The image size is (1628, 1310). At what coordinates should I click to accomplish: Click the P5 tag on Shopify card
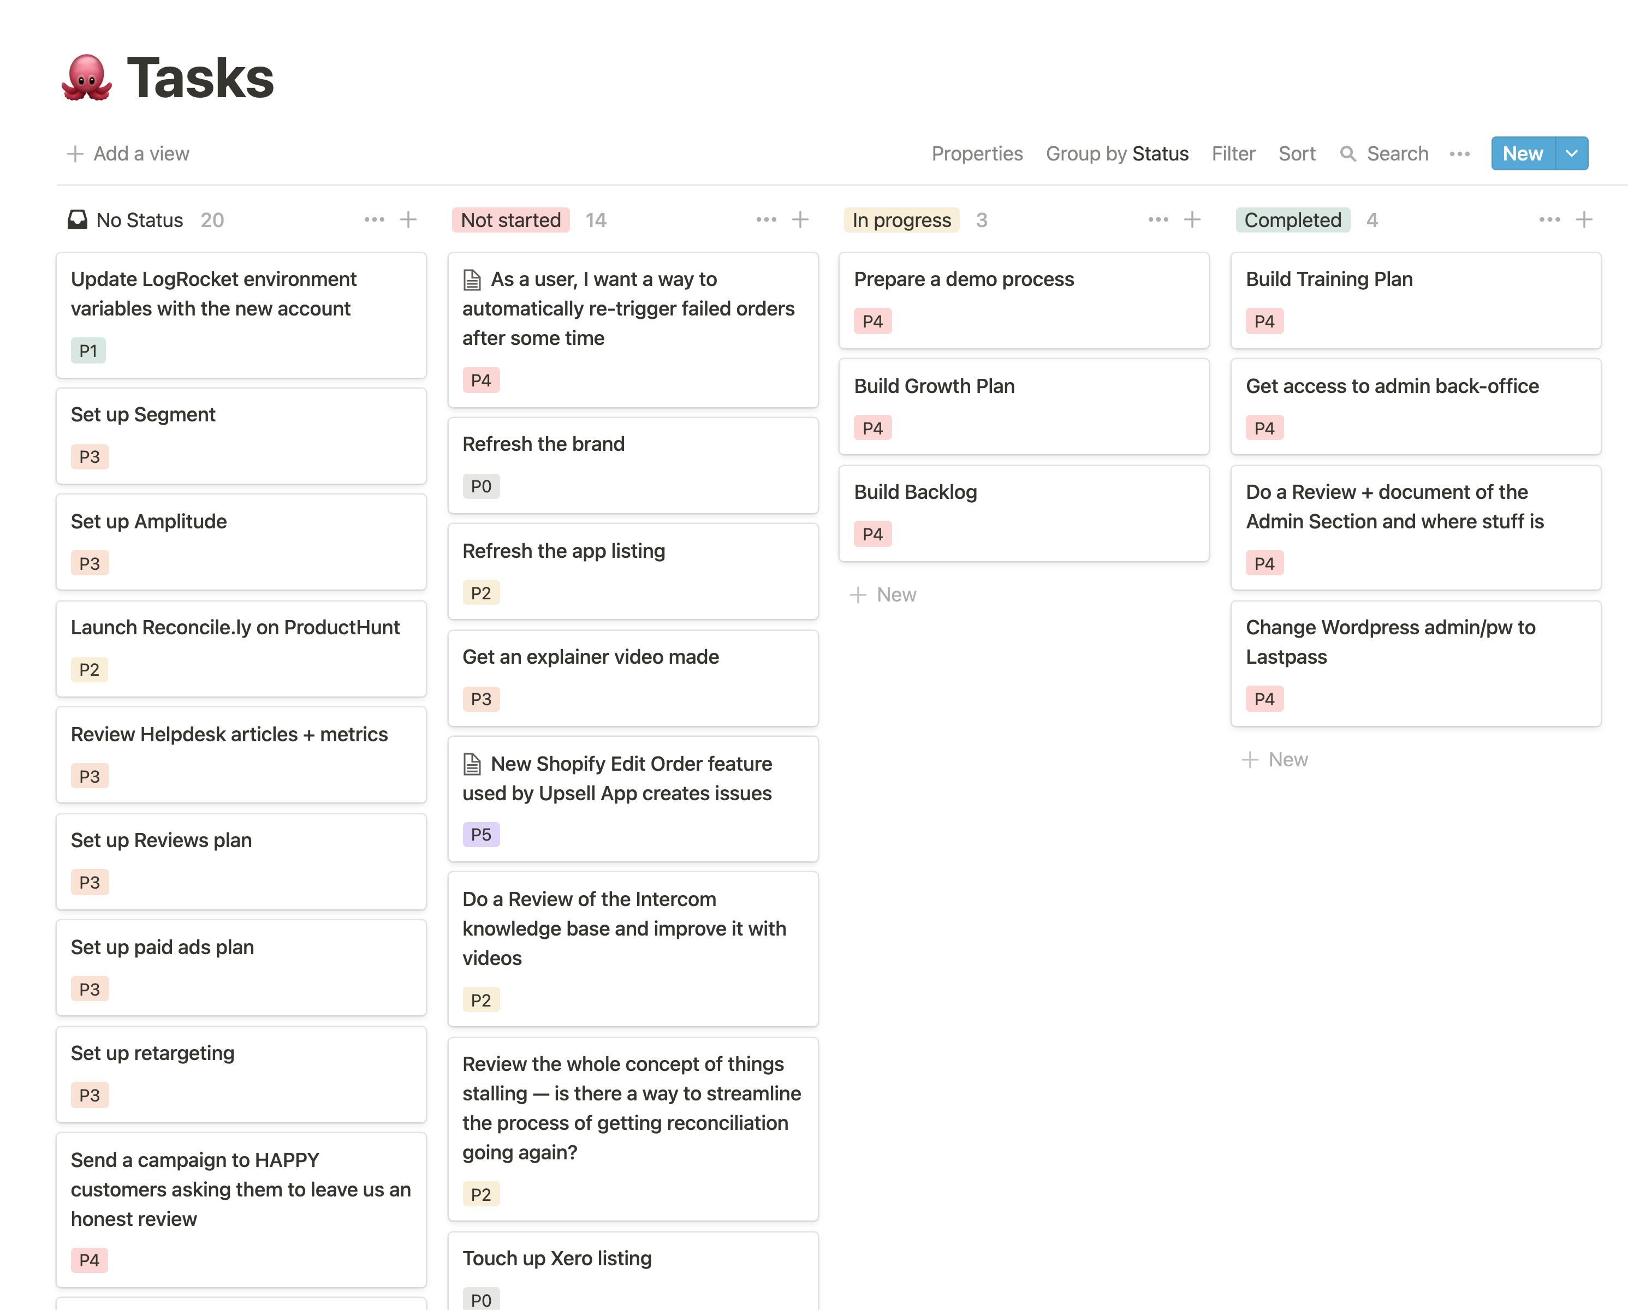481,835
